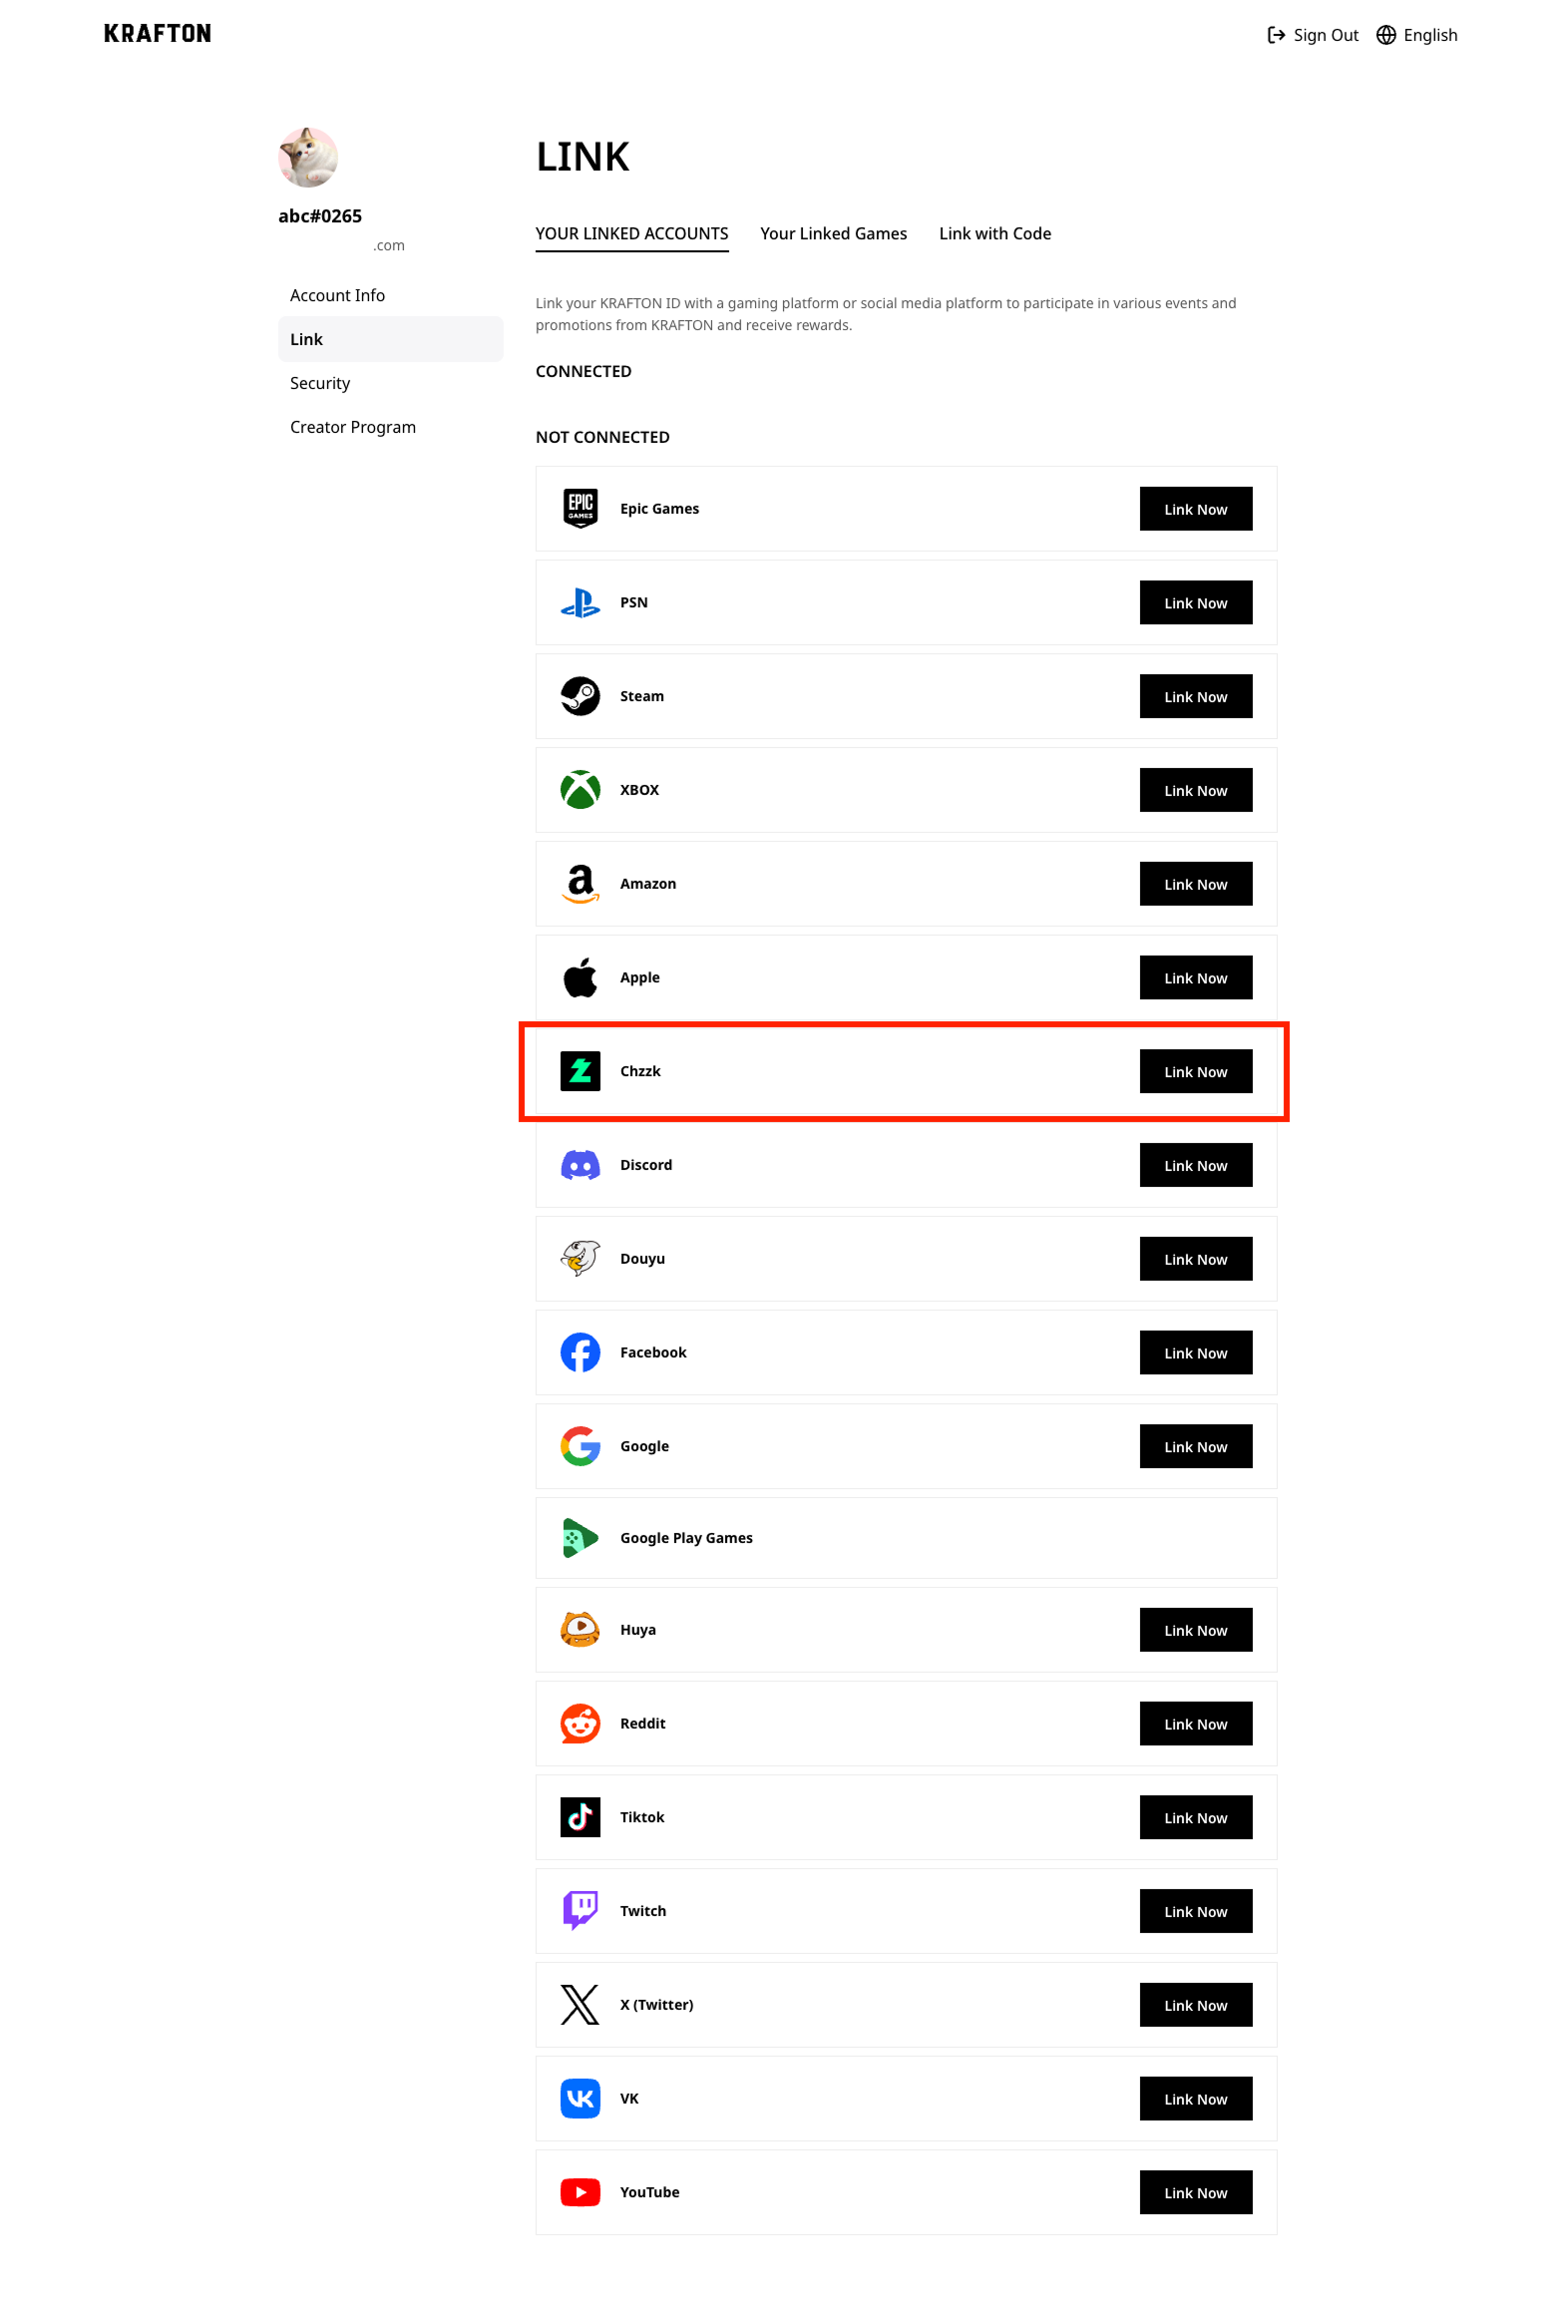Click the English language globe icon

(1385, 34)
